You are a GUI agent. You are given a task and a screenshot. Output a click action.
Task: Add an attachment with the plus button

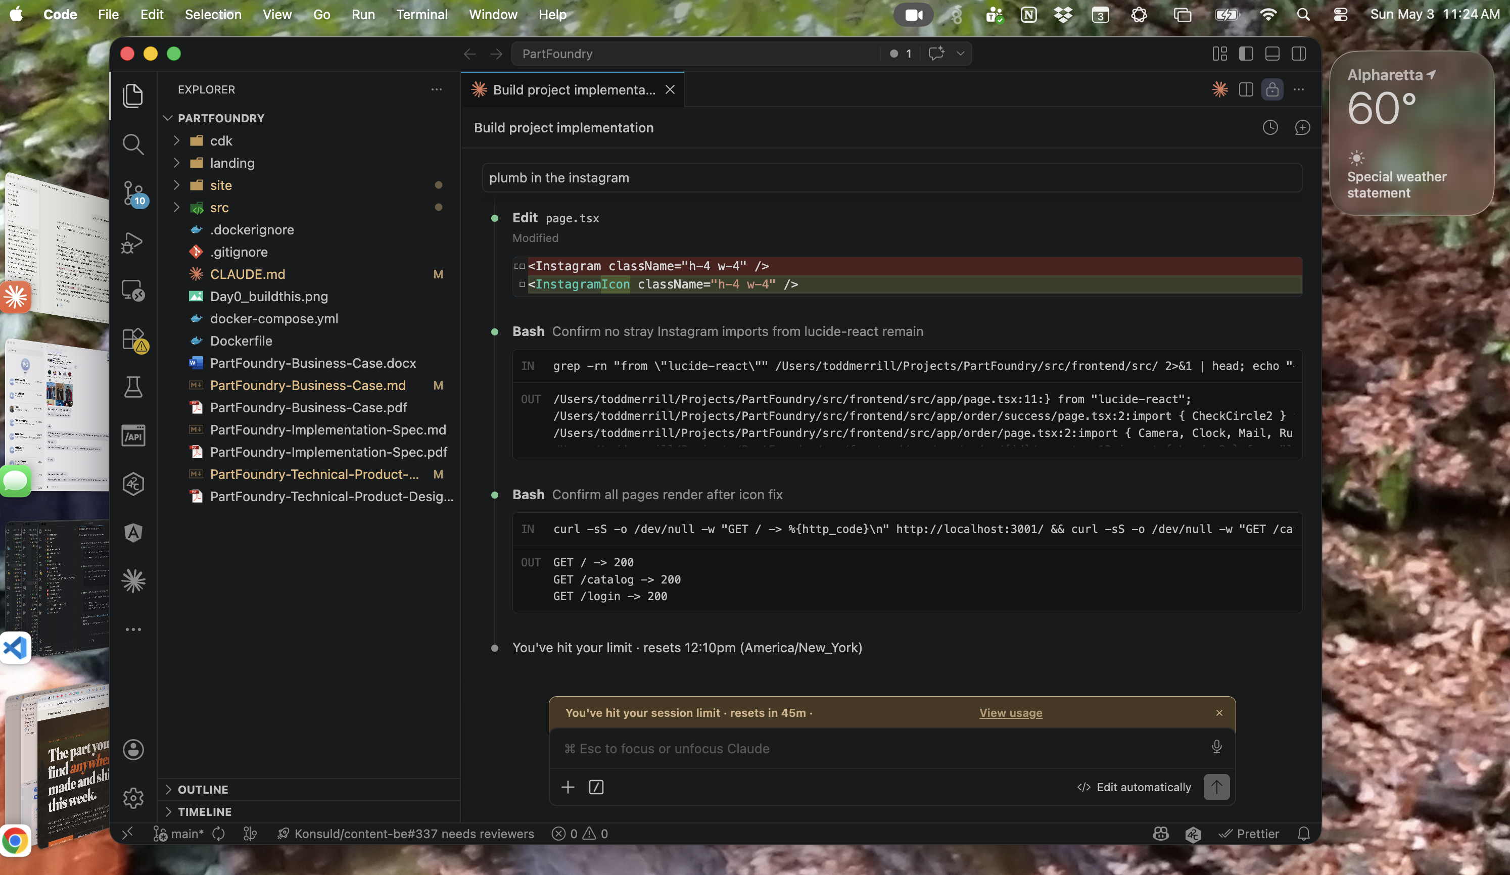pos(568,787)
